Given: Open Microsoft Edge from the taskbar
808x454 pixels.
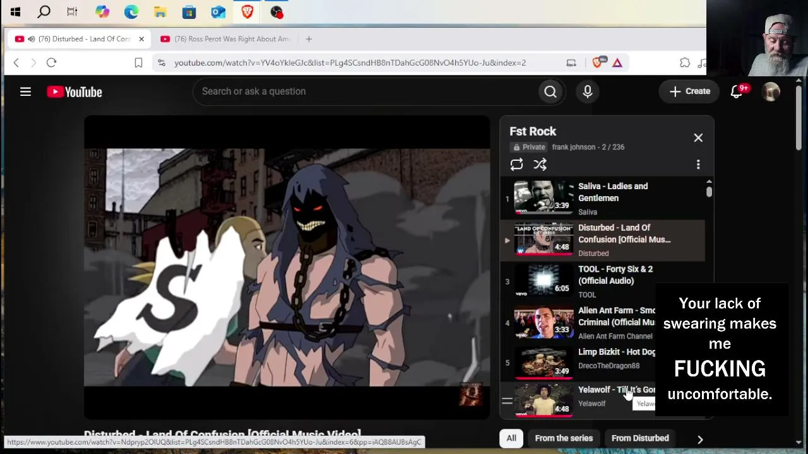Looking at the screenshot, I should click(x=131, y=11).
